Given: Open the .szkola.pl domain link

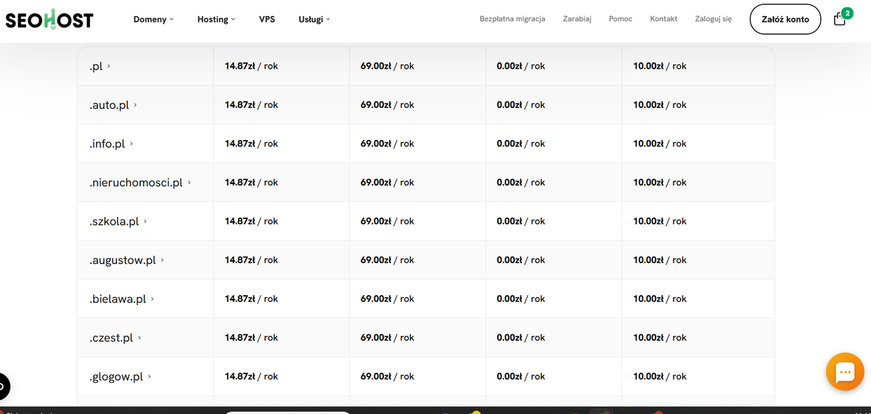Looking at the screenshot, I should point(118,221).
